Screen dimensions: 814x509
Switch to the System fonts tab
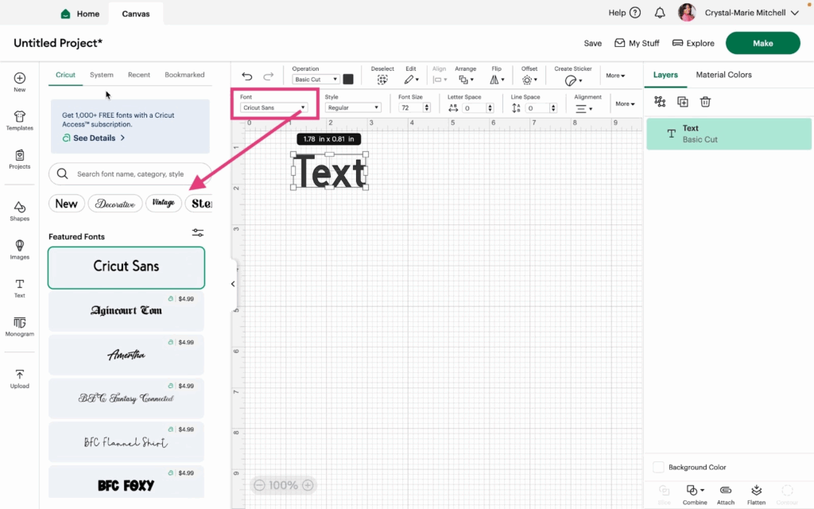[x=101, y=75]
